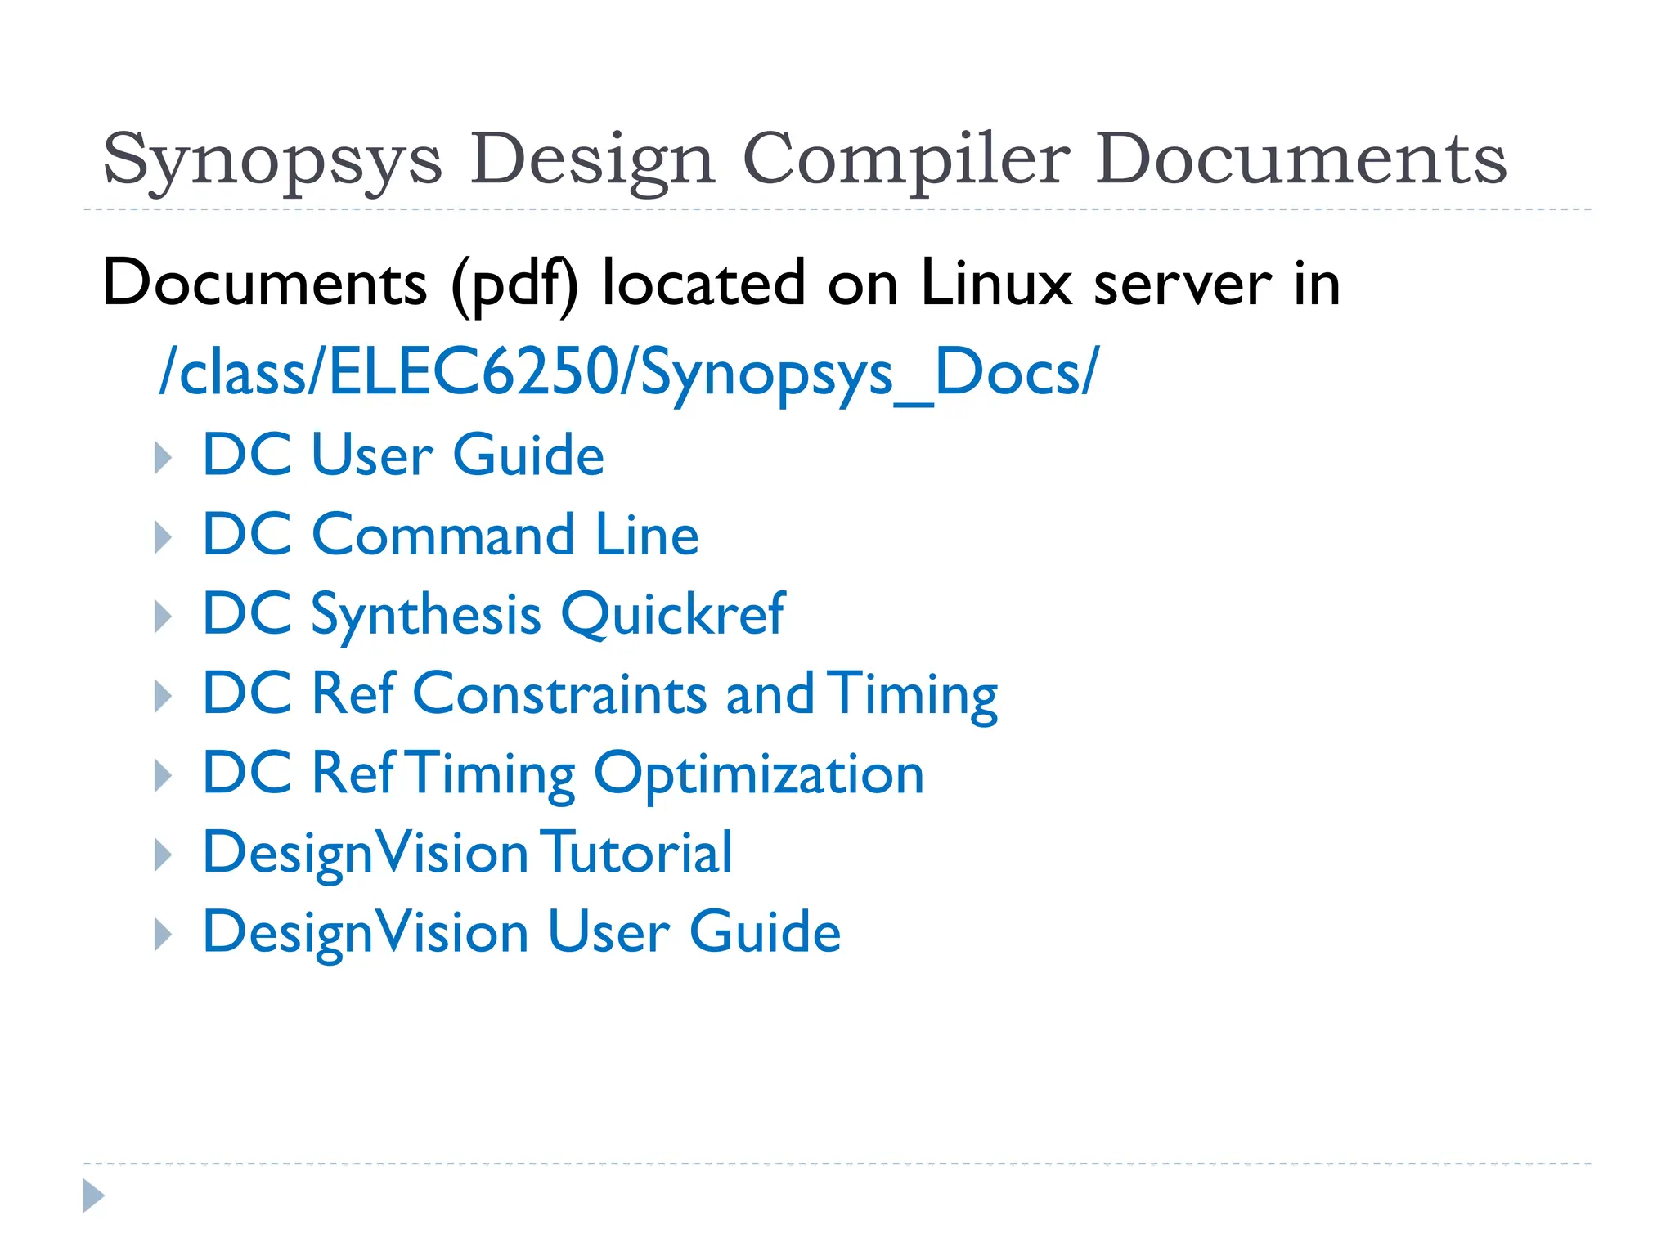Click the triangle bullet beside DC User Guide

click(x=163, y=458)
